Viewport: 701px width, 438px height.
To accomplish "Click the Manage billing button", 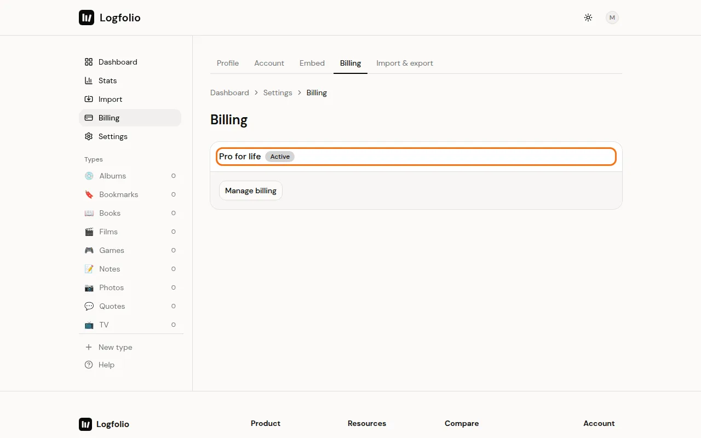I will 251,191.
